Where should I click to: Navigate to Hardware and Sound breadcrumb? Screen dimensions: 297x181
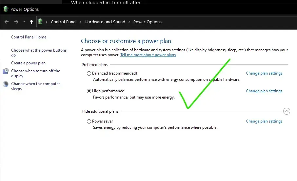[x=105, y=22]
